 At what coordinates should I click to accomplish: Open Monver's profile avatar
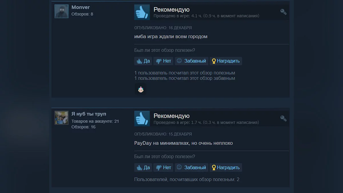tap(61, 11)
